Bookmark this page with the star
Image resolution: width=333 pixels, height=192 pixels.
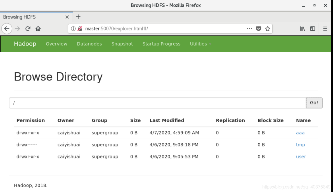[x=268, y=29]
